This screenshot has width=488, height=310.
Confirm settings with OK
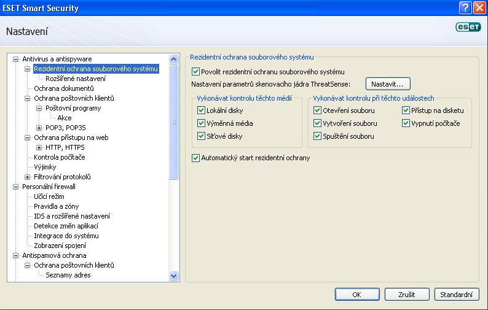coord(357,295)
